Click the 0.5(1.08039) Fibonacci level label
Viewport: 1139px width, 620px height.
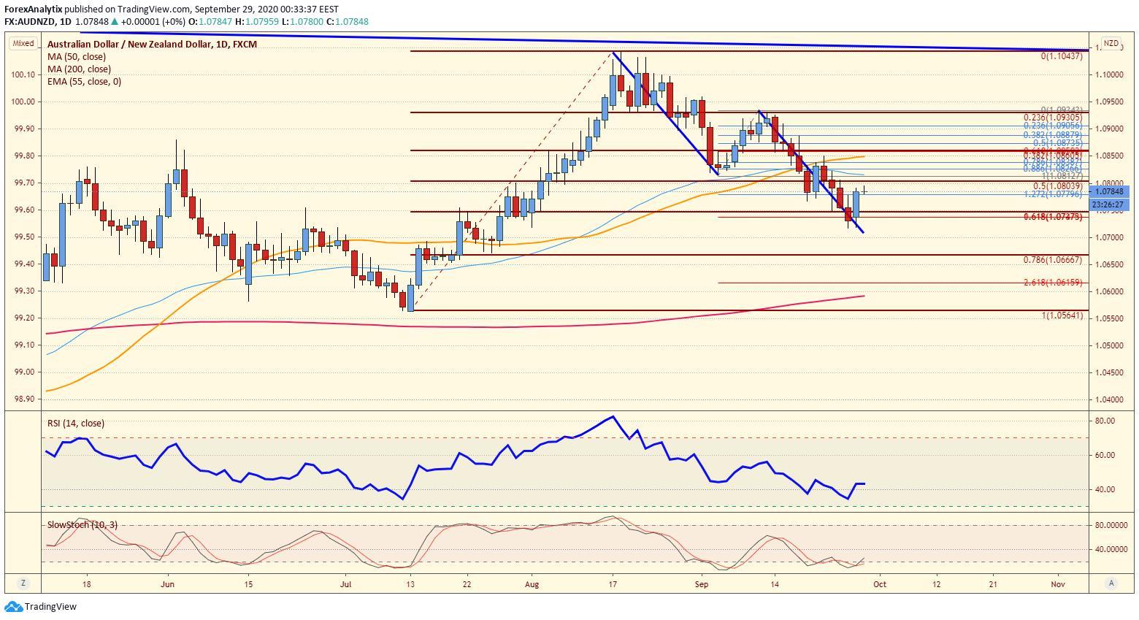pyautogui.click(x=1058, y=186)
